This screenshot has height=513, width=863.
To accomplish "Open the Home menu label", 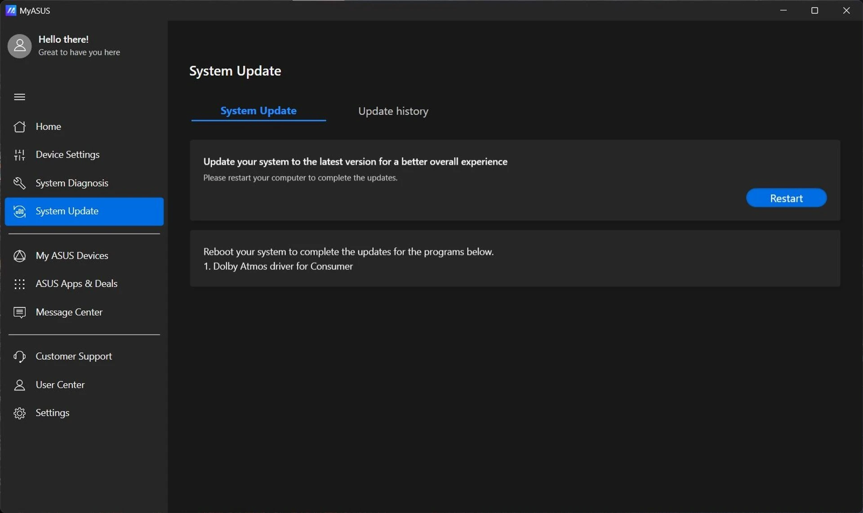I will tap(48, 127).
